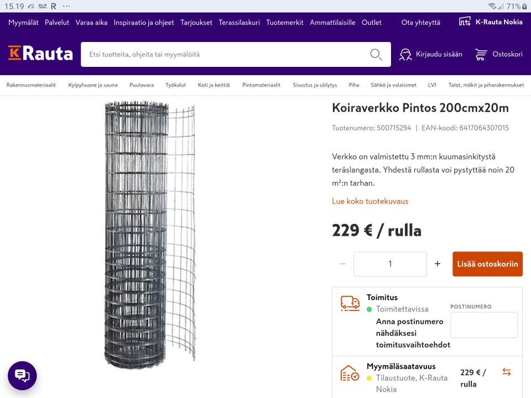Click the store availability checkmark icon
This screenshot has width=531, height=398.
click(349, 371)
